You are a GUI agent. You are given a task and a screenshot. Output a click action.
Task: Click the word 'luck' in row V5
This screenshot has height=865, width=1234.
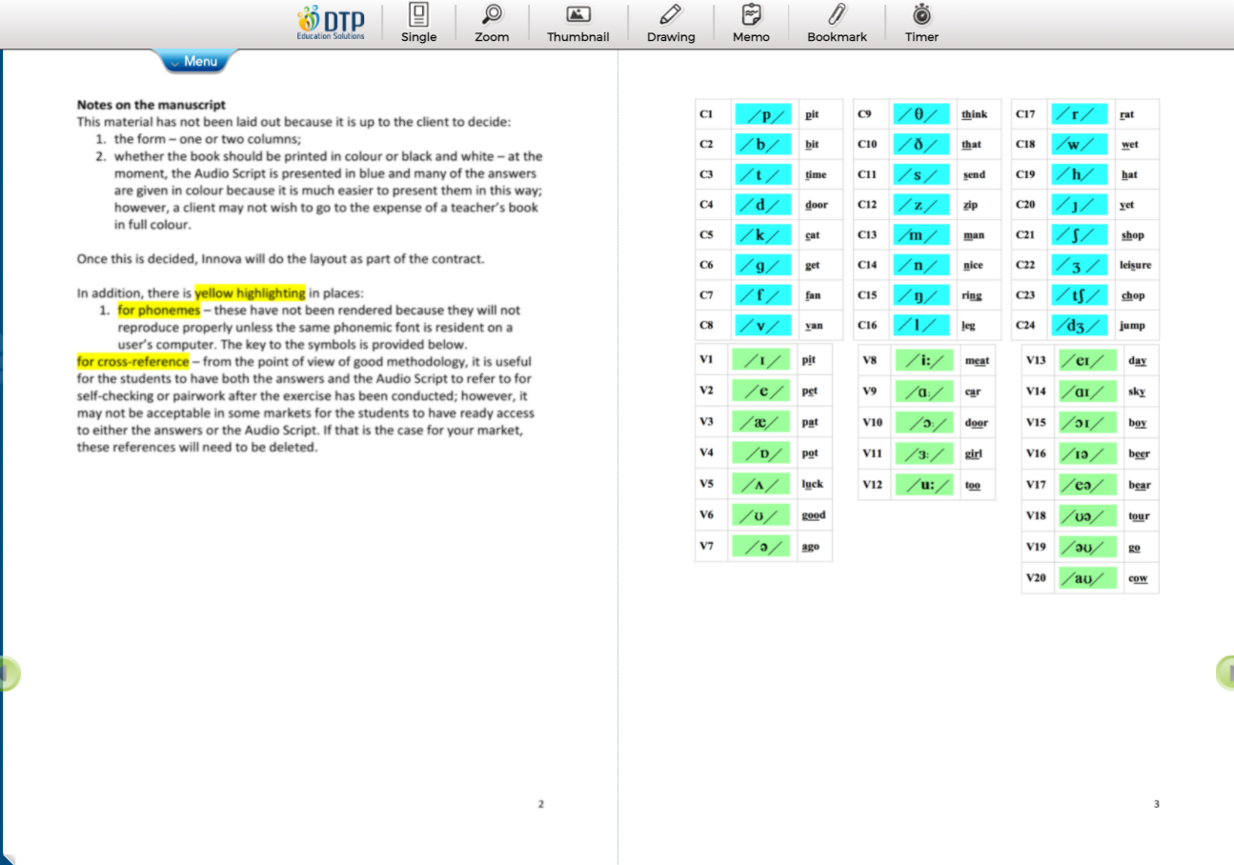point(812,484)
